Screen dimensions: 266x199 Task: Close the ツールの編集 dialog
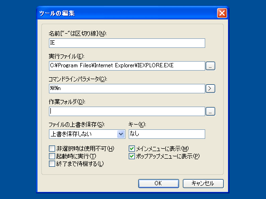[x=222, y=13]
